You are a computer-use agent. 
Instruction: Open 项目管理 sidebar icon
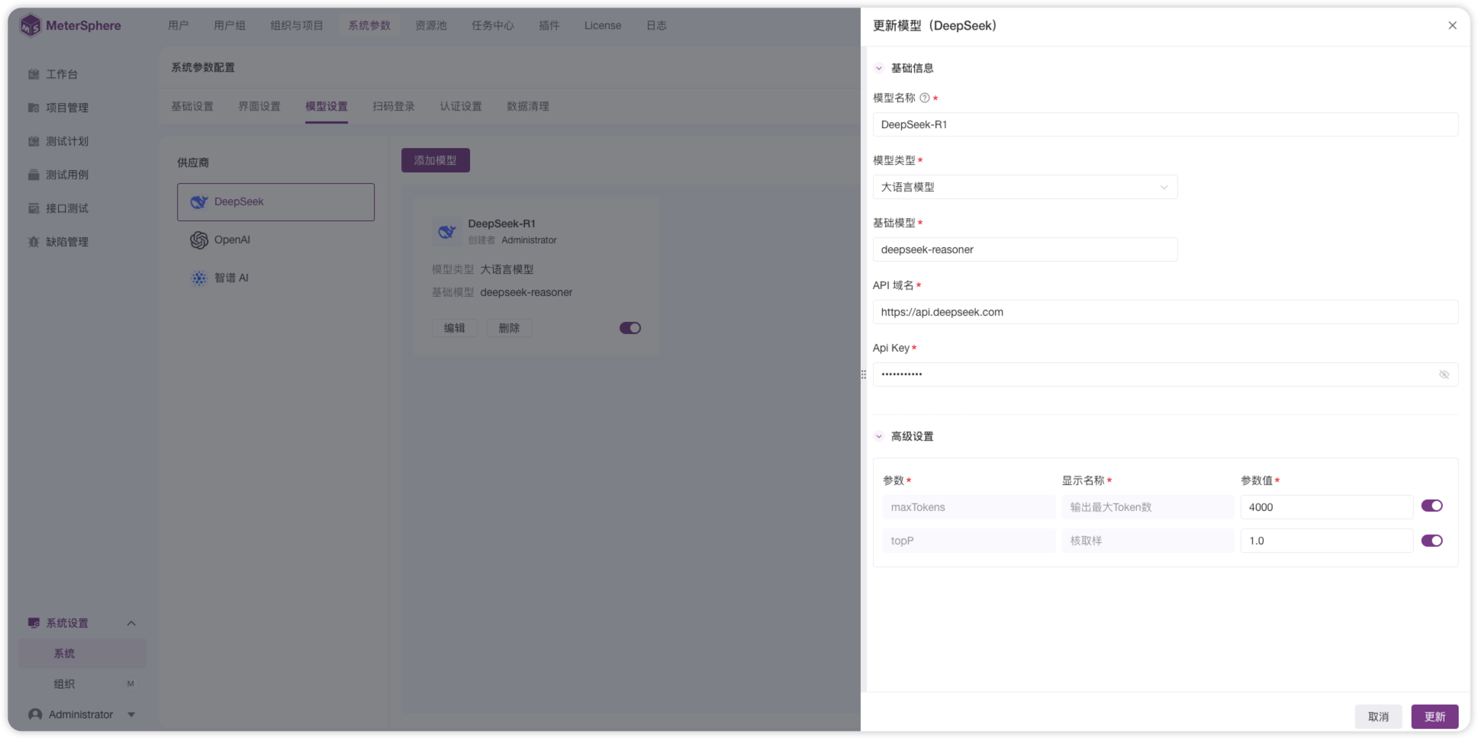point(34,108)
